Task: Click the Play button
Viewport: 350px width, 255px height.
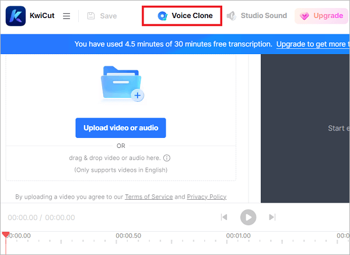Action: coord(249,217)
